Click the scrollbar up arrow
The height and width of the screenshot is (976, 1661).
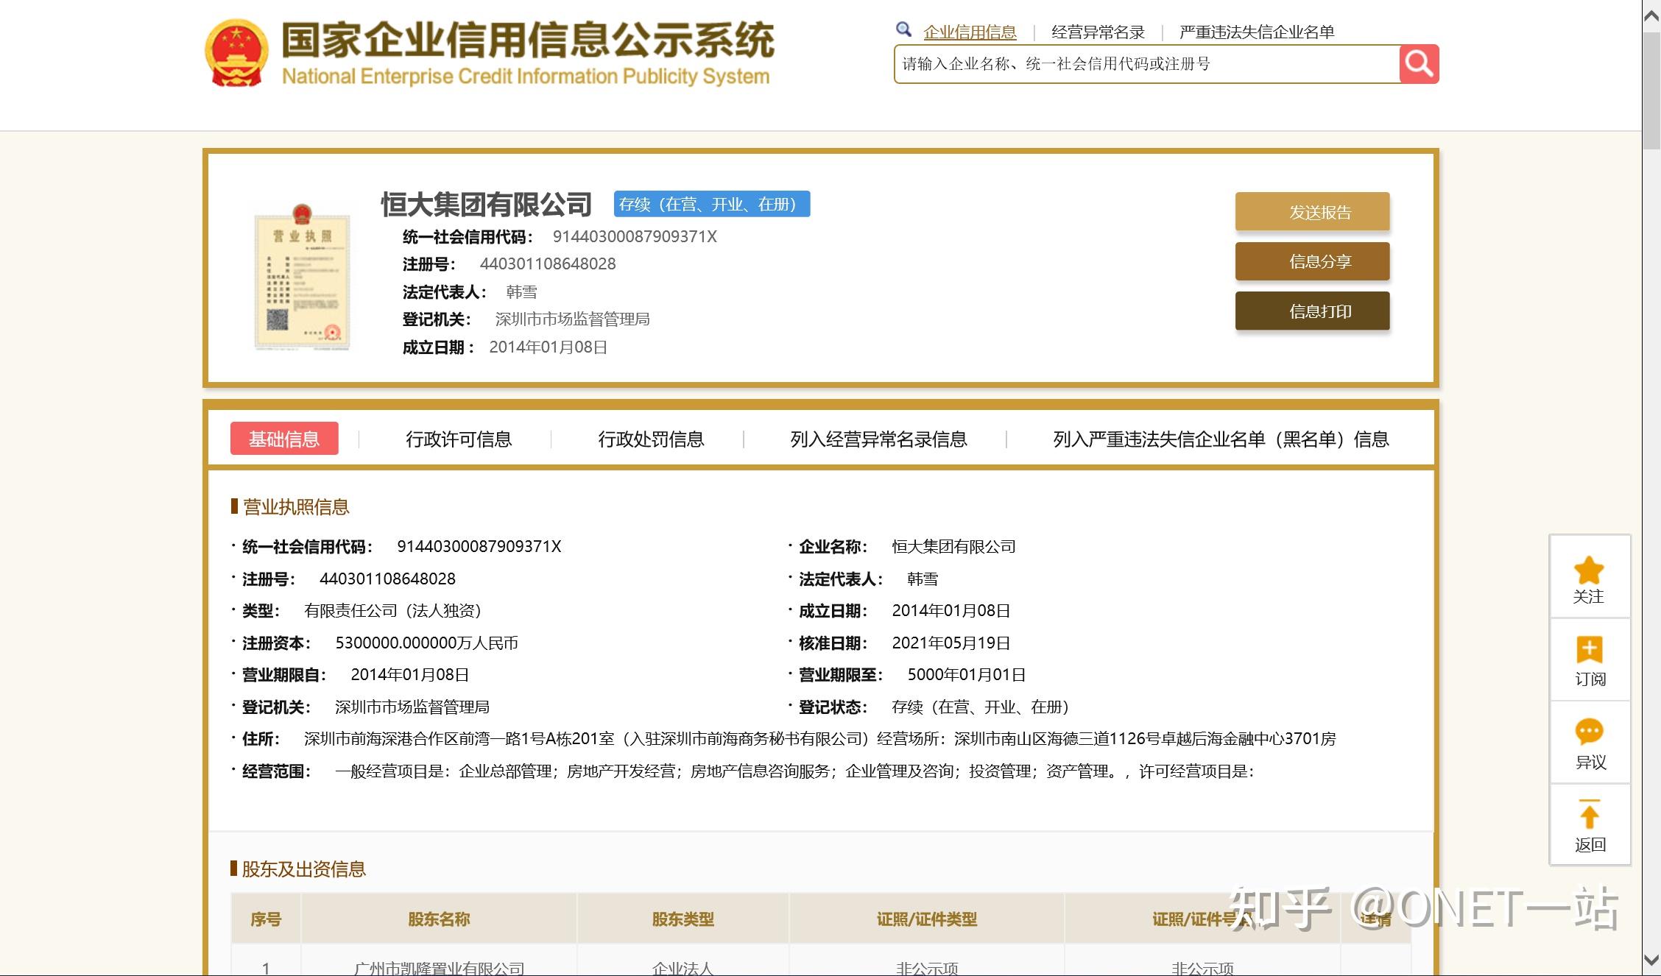coord(1651,16)
